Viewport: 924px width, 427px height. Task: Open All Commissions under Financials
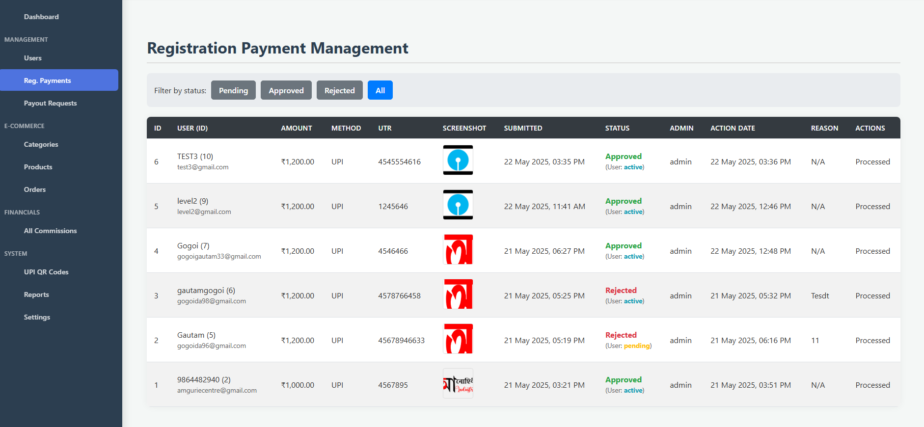click(x=50, y=231)
